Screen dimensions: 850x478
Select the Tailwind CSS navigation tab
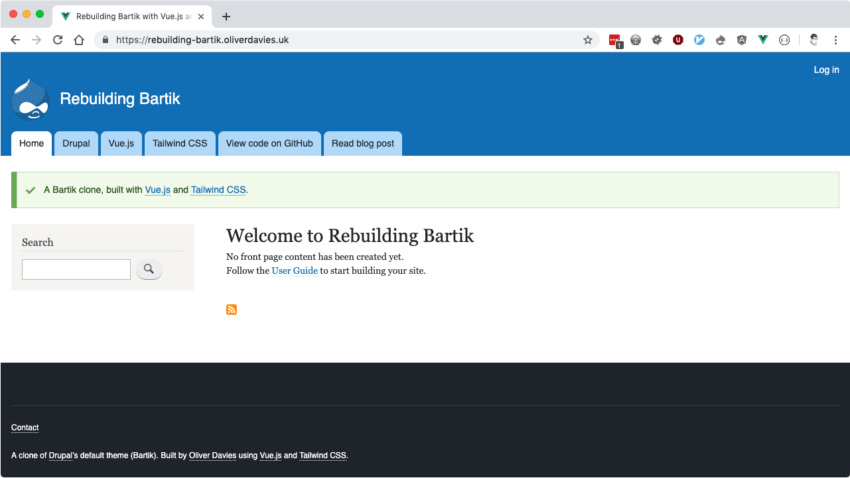click(180, 143)
